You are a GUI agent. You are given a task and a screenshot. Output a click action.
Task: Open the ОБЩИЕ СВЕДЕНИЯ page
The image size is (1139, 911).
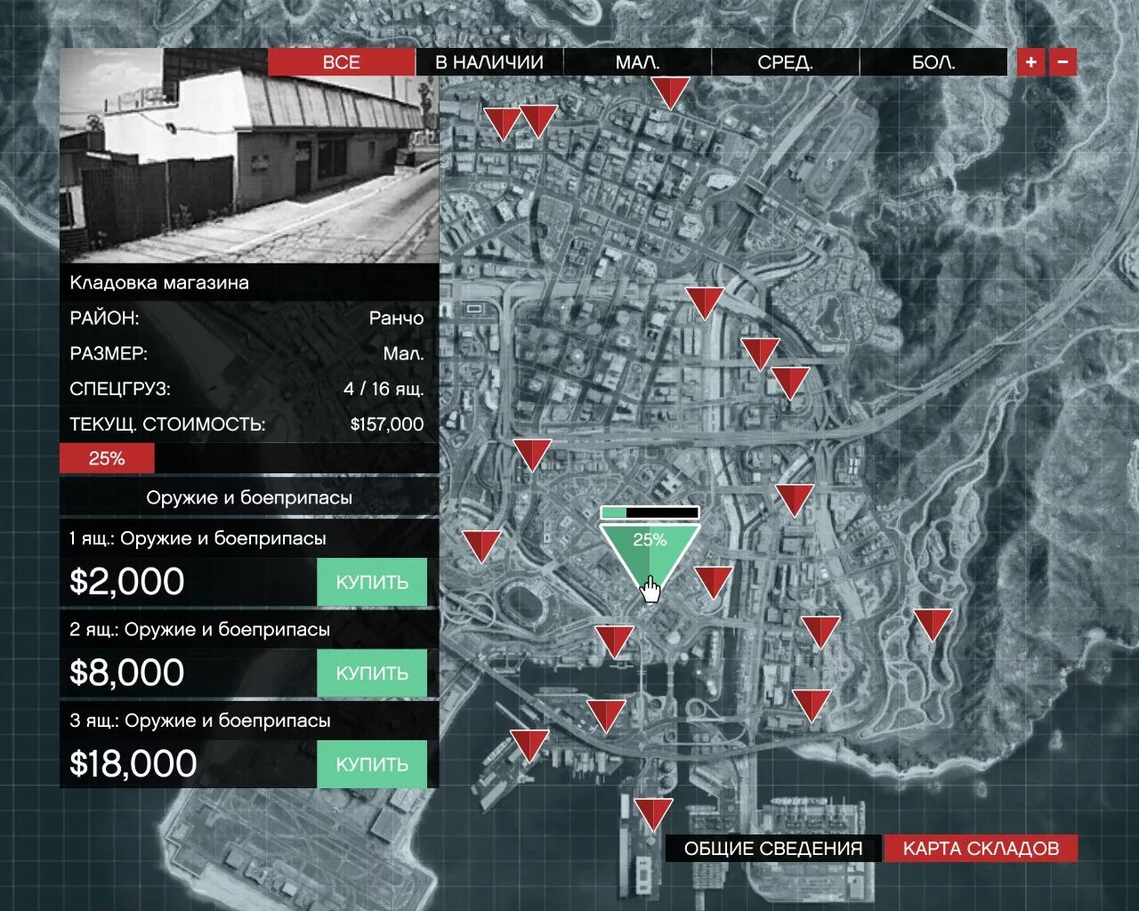[x=773, y=848]
